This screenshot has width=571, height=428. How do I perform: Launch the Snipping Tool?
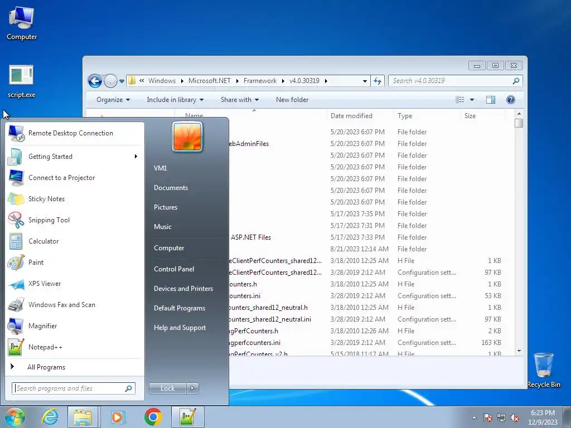point(75,220)
